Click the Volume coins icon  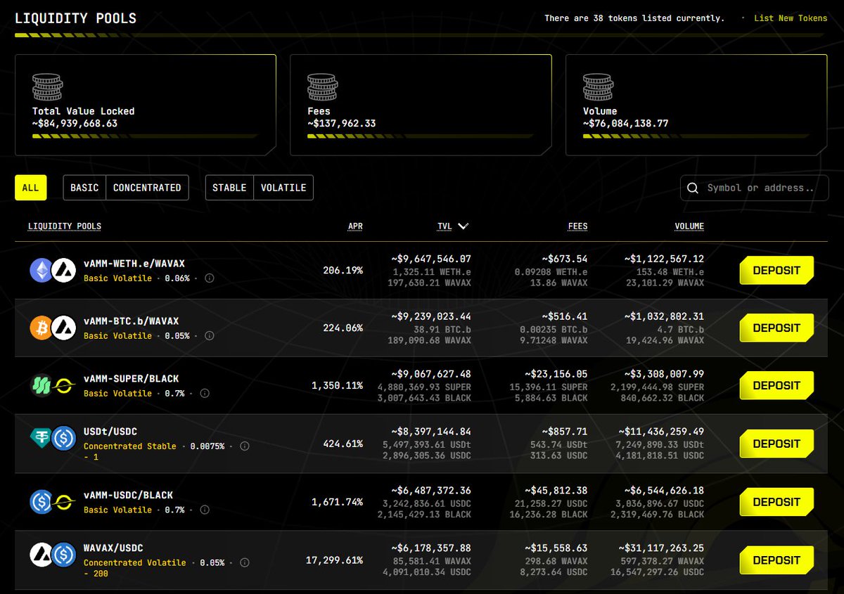point(598,88)
